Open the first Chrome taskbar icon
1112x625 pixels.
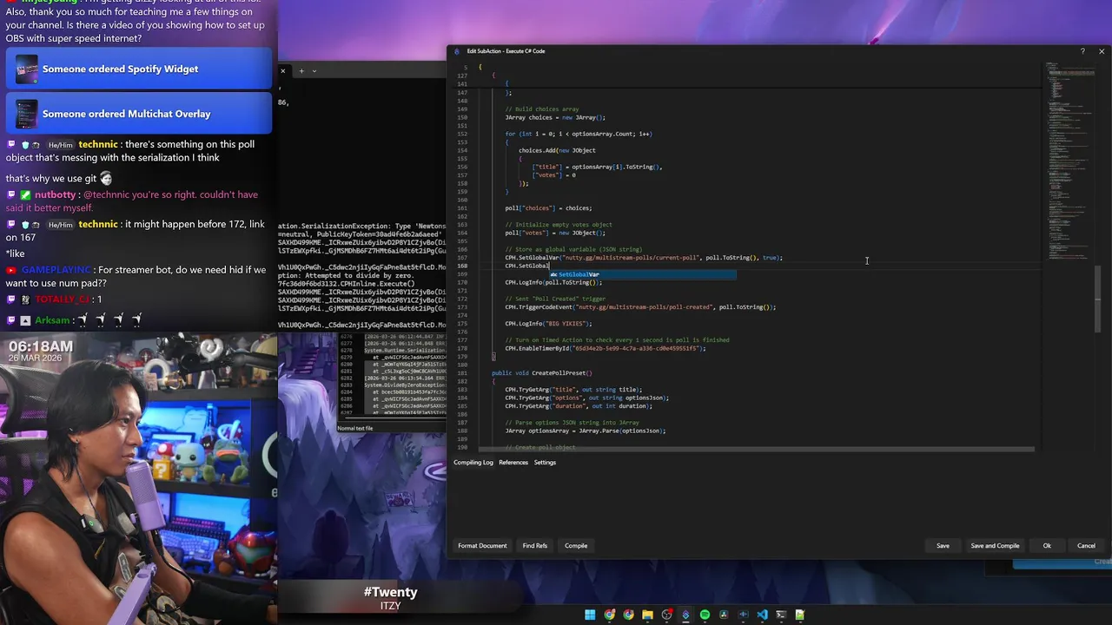coord(609,615)
